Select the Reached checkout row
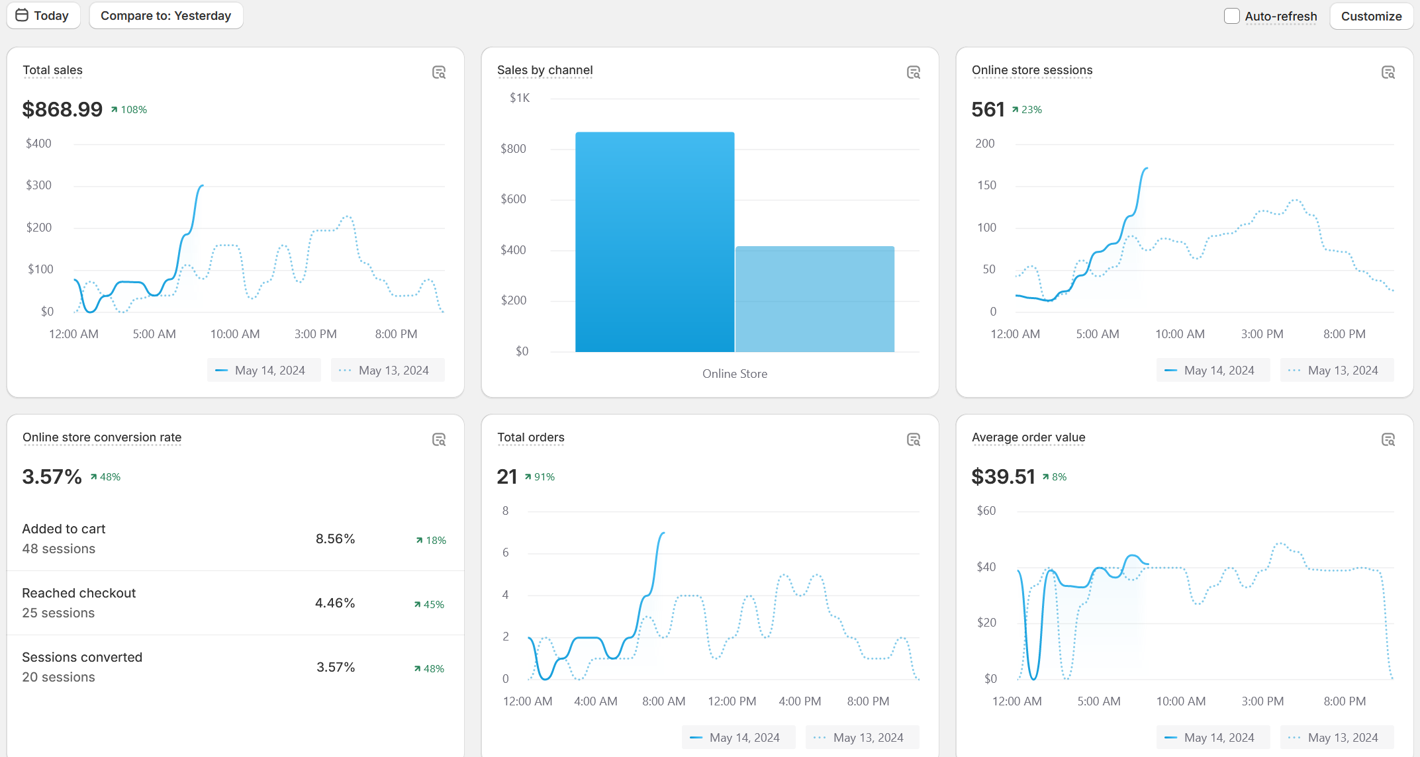Image resolution: width=1420 pixels, height=757 pixels. point(235,603)
